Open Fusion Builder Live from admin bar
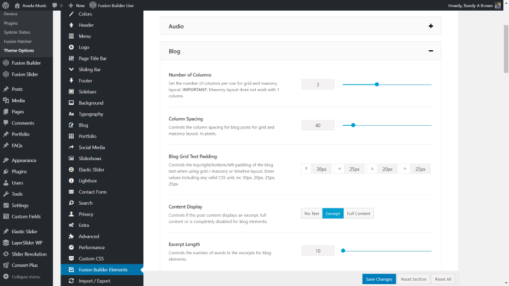The width and height of the screenshot is (509, 286). pyautogui.click(x=112, y=6)
